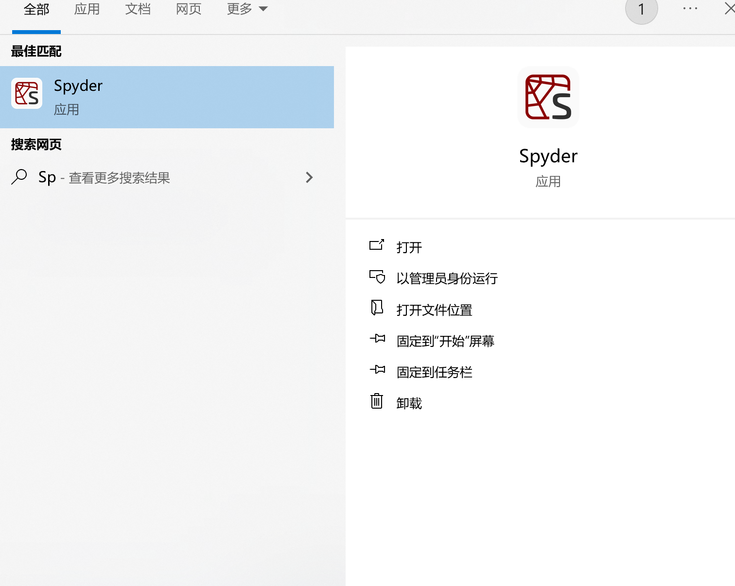Open the 更多 dropdown menu

coord(247,8)
